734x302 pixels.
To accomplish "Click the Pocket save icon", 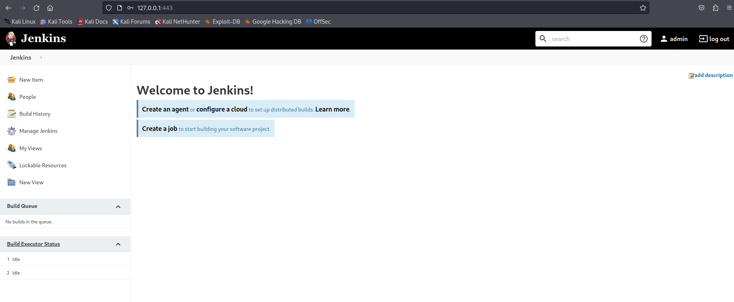I will click(x=701, y=8).
